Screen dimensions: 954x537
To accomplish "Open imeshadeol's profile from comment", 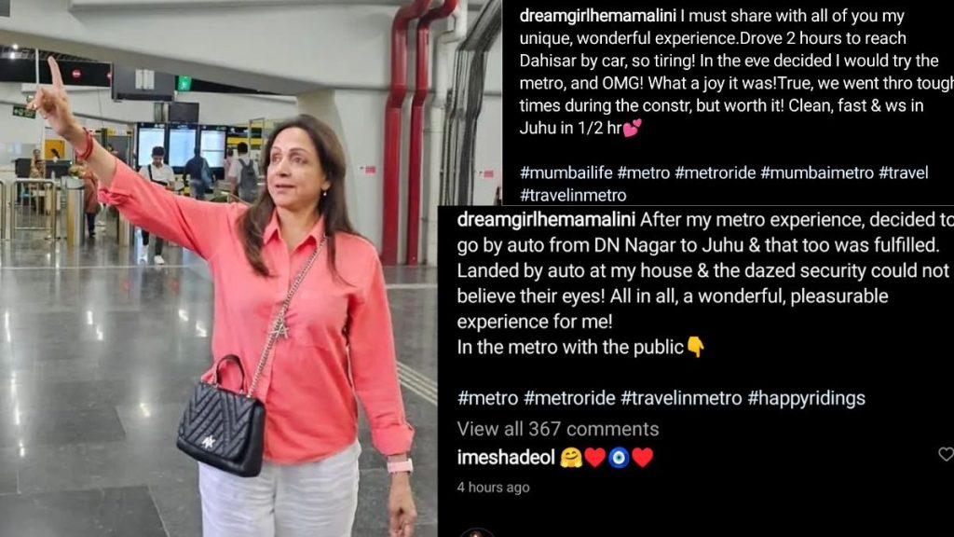I will (506, 457).
